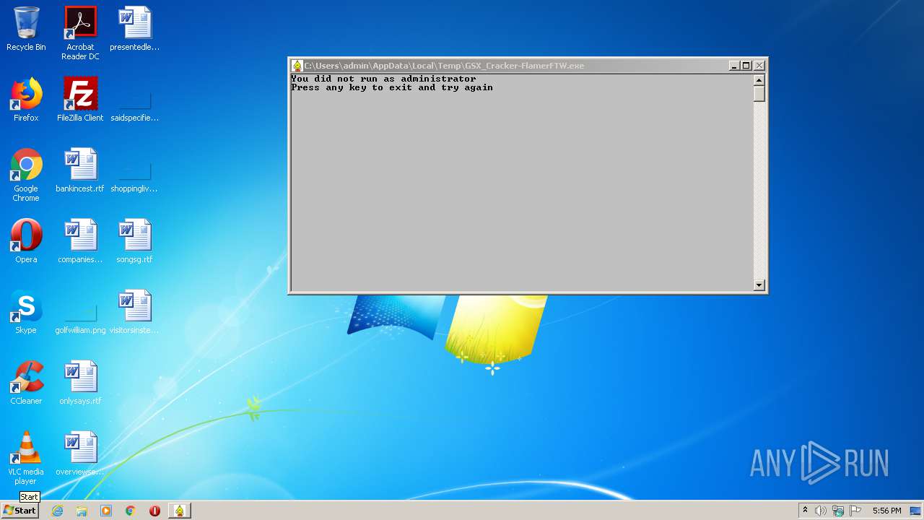Open the presentedle... Word document icon
The image size is (924, 520).
134,29
